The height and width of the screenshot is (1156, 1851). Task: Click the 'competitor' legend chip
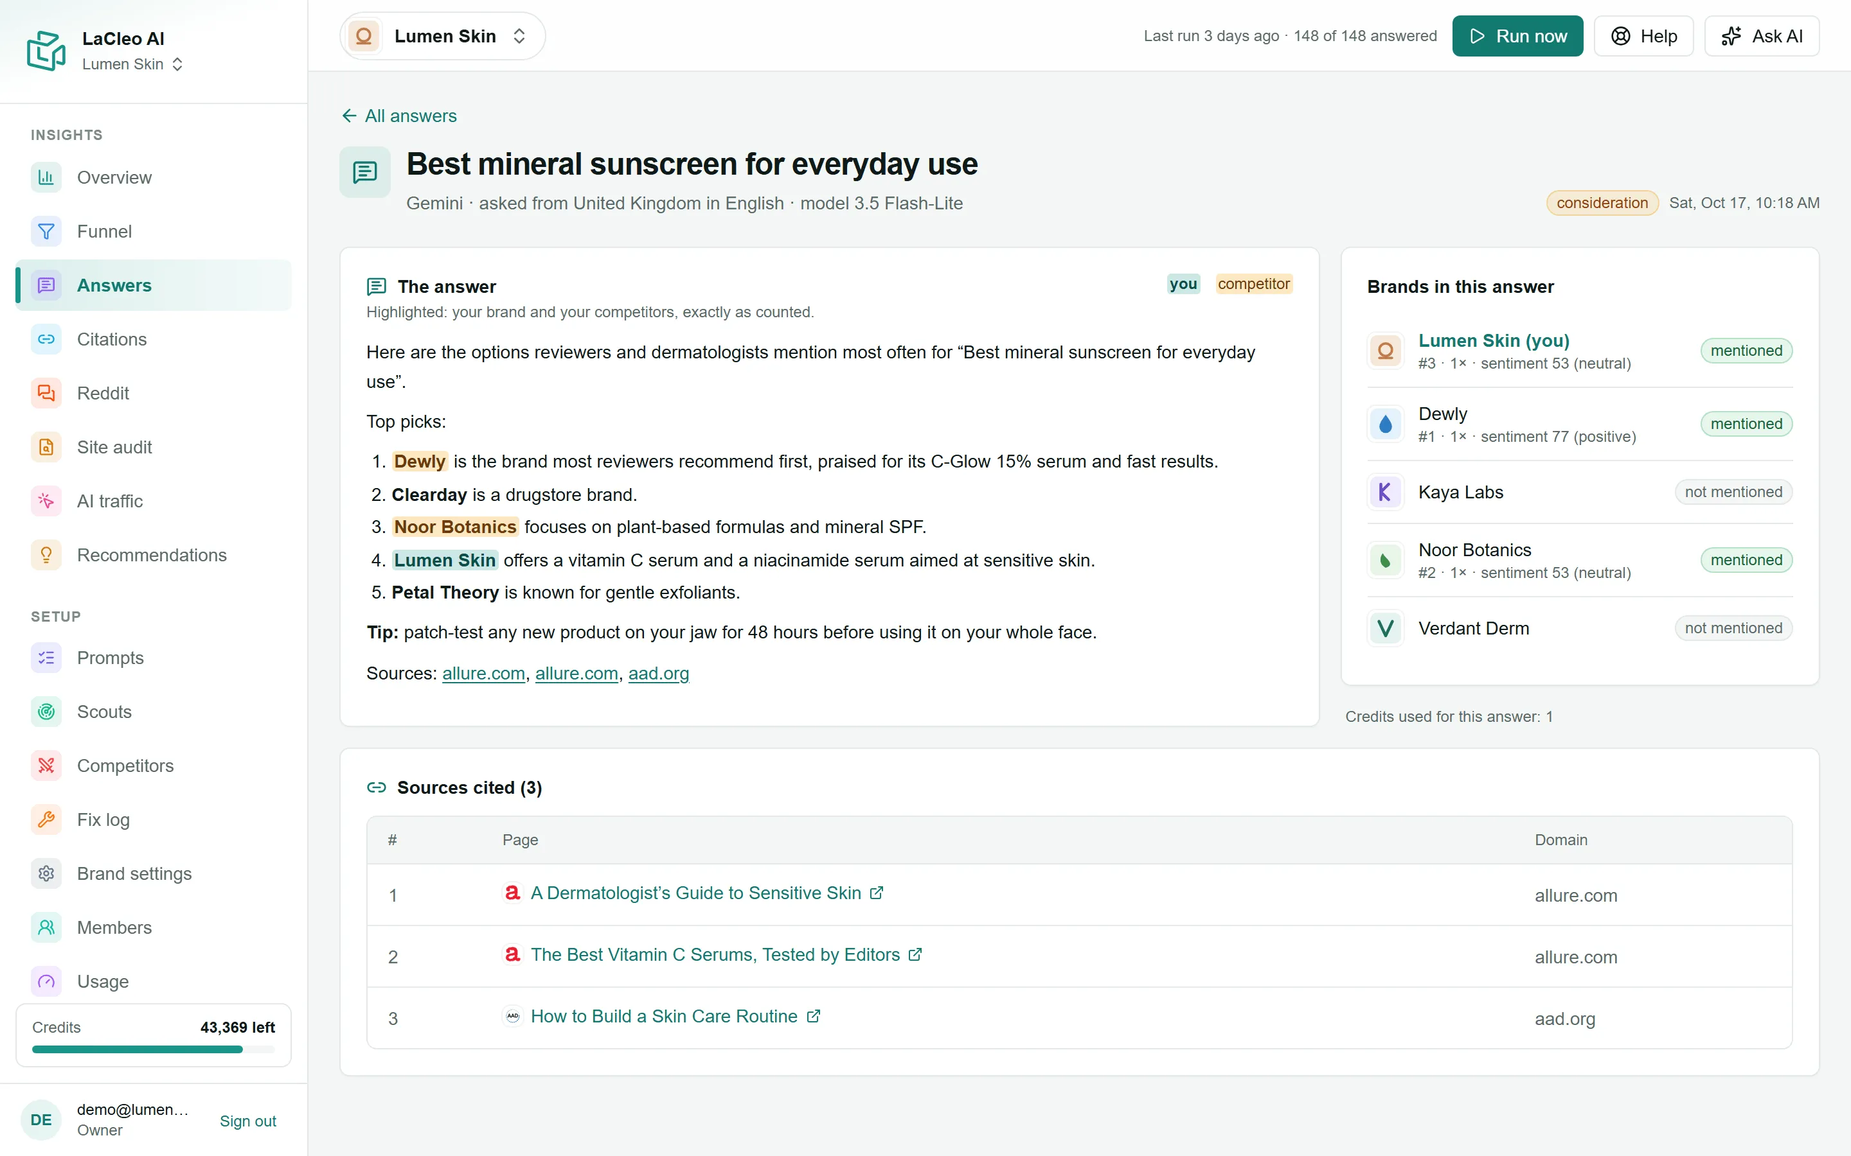(1254, 285)
